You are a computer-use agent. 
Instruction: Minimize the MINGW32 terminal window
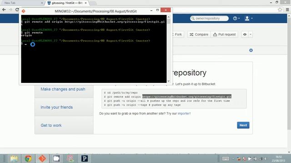pyautogui.click(x=151, y=10)
